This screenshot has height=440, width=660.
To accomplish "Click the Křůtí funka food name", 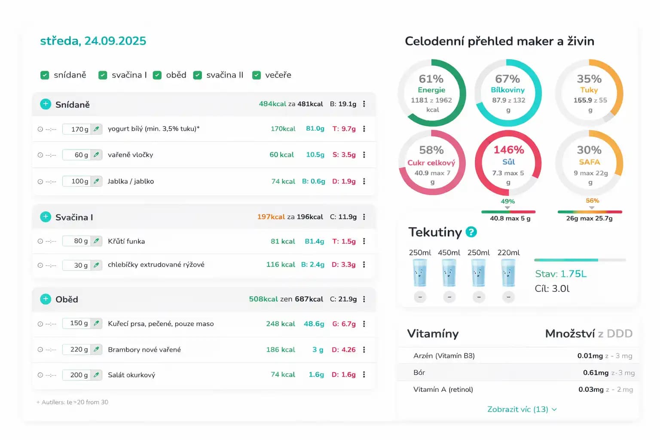I will 126,241.
